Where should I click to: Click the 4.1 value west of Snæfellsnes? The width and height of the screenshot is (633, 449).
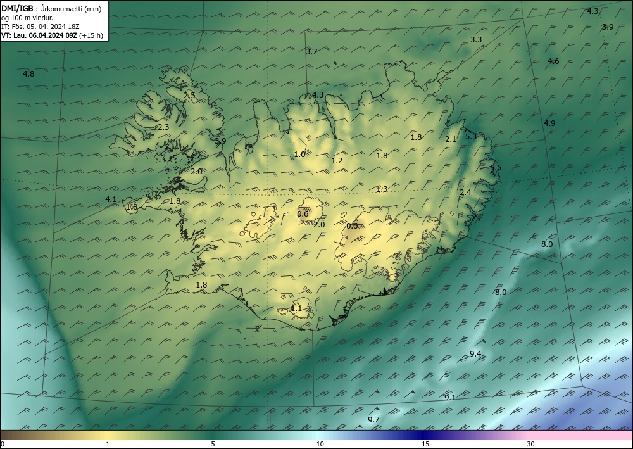coord(111,199)
